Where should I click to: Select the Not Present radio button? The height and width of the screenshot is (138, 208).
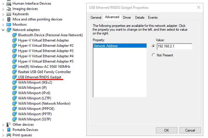154,55
